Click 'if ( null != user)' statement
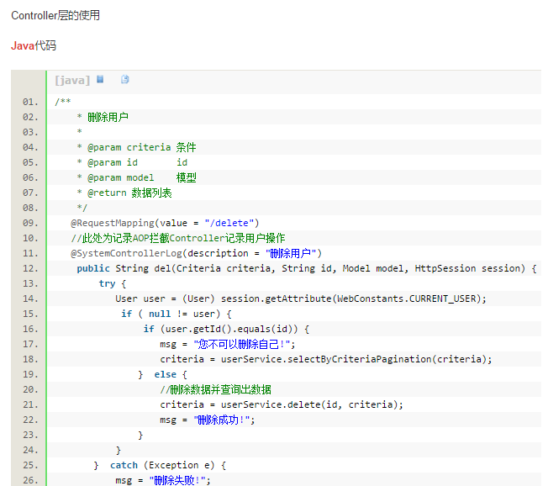Image resolution: width=548 pixels, height=486 pixels. [x=171, y=314]
